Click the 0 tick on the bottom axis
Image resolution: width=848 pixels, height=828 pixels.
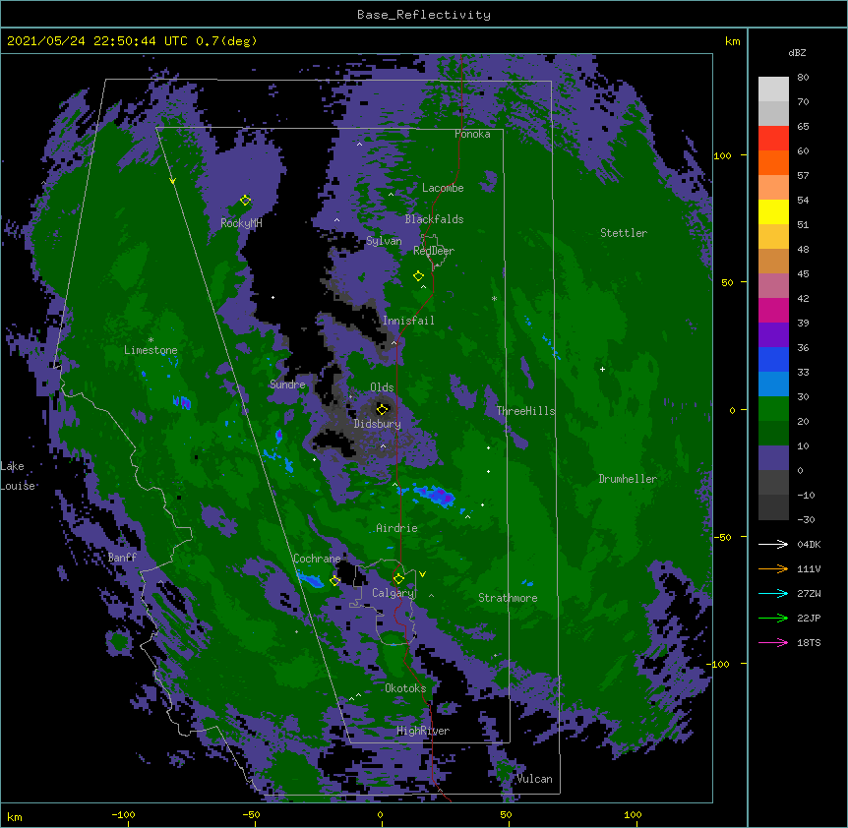(380, 814)
